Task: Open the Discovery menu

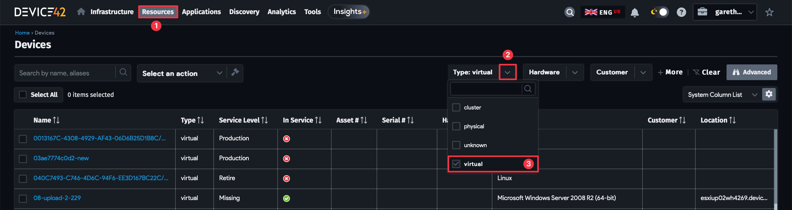Action: click(244, 12)
